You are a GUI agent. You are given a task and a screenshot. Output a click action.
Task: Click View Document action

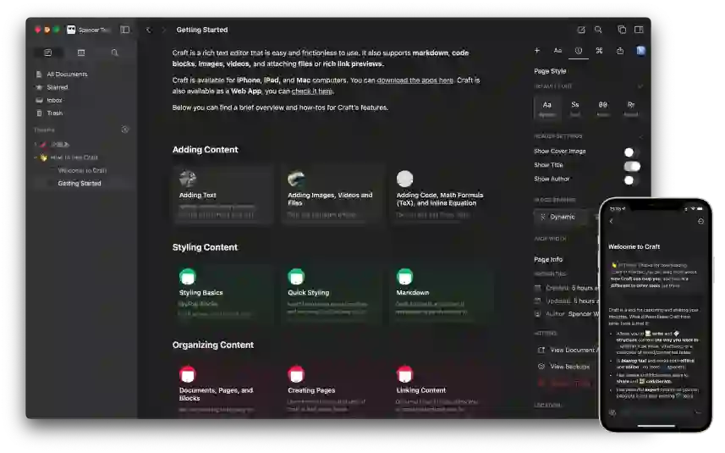(x=568, y=351)
